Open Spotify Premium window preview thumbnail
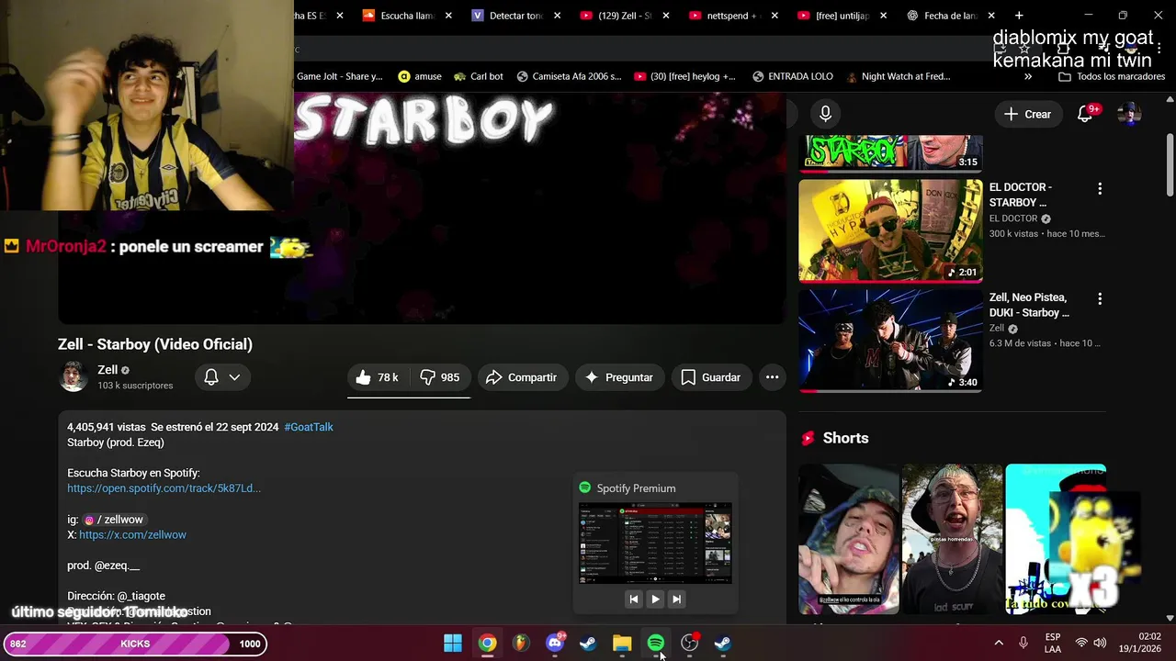Screen dimensions: 1176x661 tap(655, 543)
